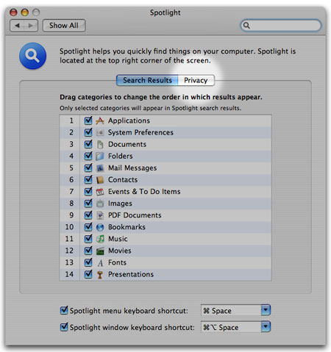Screen dimensions: 331x352
Task: Uncheck the System Preferences checkbox
Action: click(x=88, y=132)
